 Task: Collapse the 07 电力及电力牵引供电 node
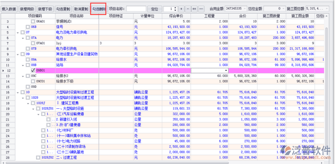point(18,32)
